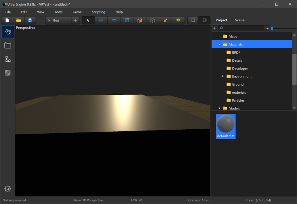Screen dimensions: 297x204
Task: Toggle the side panel layout icon
Action: 205,20
